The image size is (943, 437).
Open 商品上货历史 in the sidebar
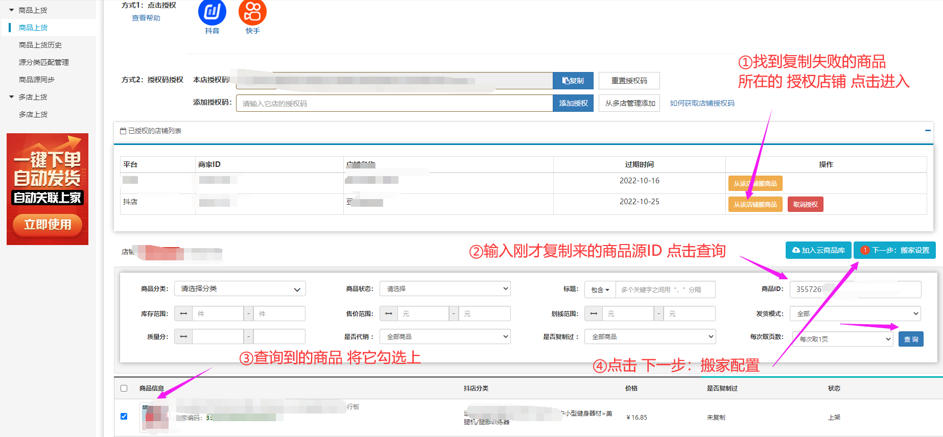click(40, 45)
